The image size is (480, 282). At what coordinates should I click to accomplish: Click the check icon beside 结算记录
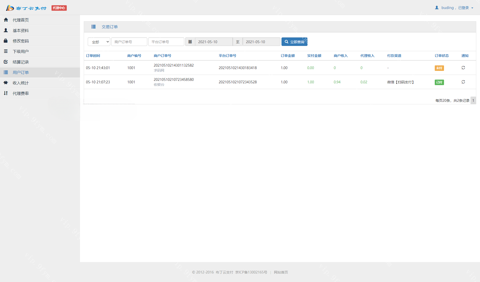point(6,62)
